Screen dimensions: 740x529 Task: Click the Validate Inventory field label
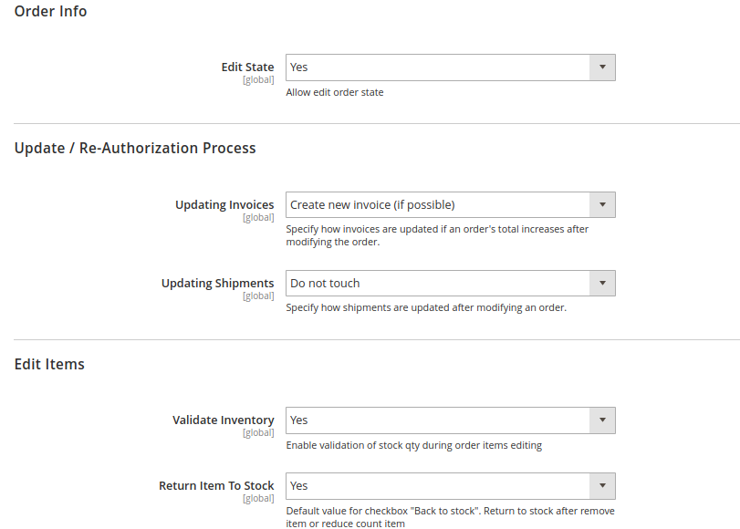(224, 420)
